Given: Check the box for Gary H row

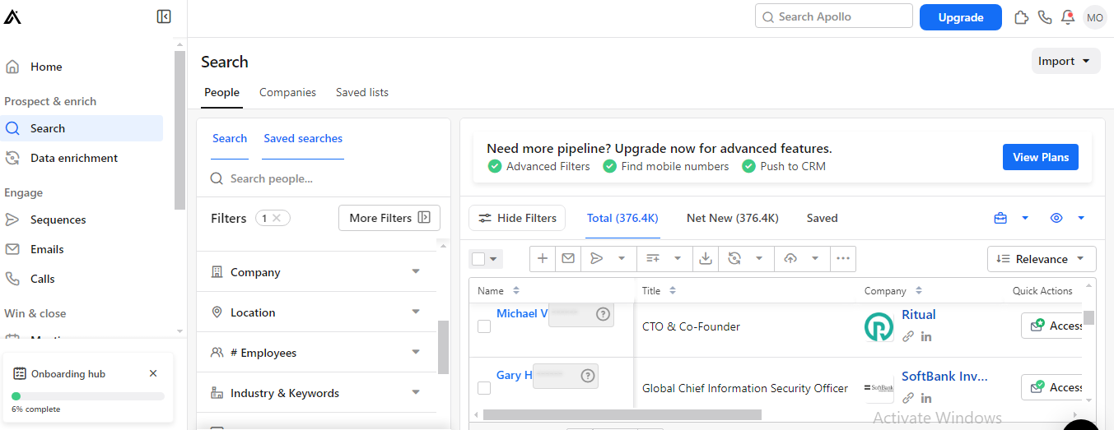Looking at the screenshot, I should point(484,388).
